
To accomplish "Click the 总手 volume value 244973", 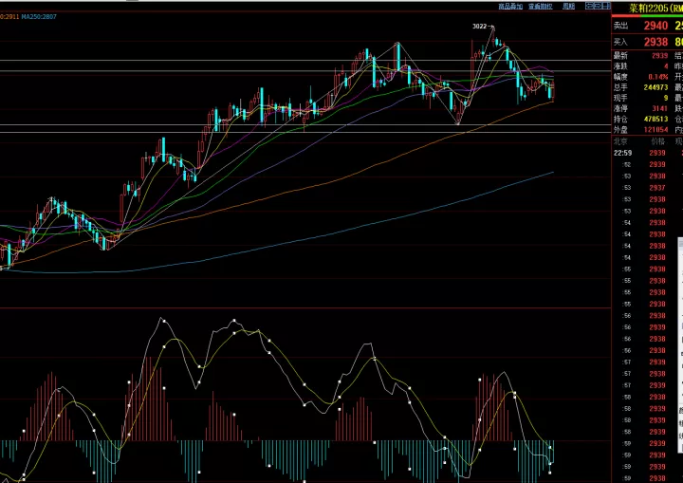I will pos(656,87).
